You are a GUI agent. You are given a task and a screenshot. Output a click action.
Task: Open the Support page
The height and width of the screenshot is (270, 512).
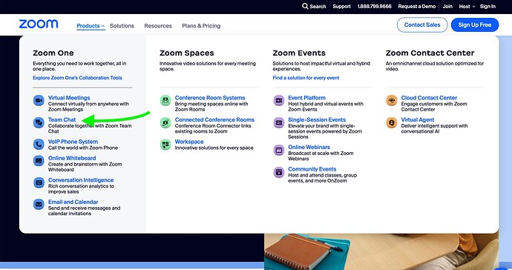pos(341,6)
